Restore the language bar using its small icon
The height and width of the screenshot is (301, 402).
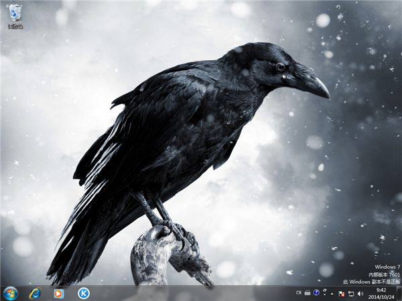click(324, 290)
